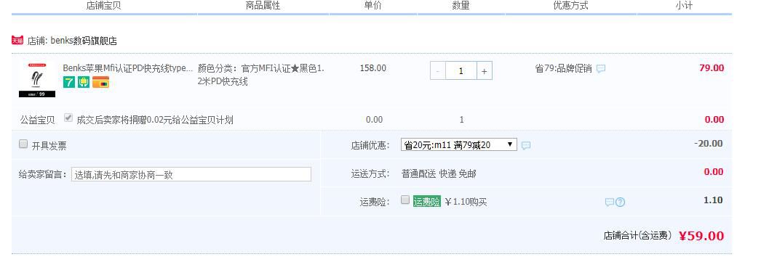Screen dimensions: 769x262
Task: Click the 运送方式 label
Action: pos(371,174)
